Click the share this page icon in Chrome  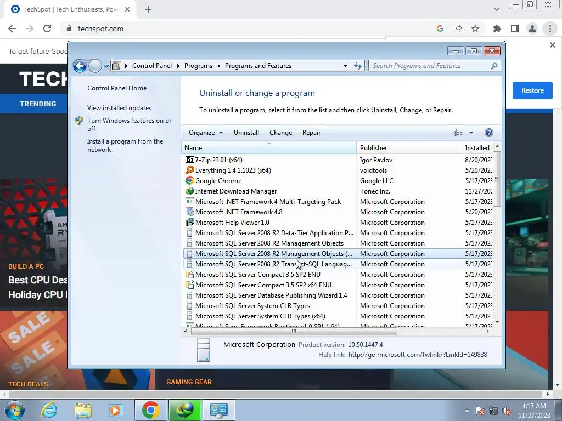coord(458,29)
